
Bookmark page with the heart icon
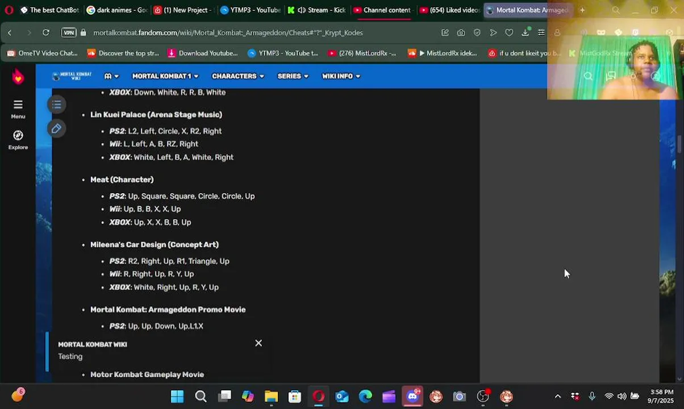pos(509,33)
